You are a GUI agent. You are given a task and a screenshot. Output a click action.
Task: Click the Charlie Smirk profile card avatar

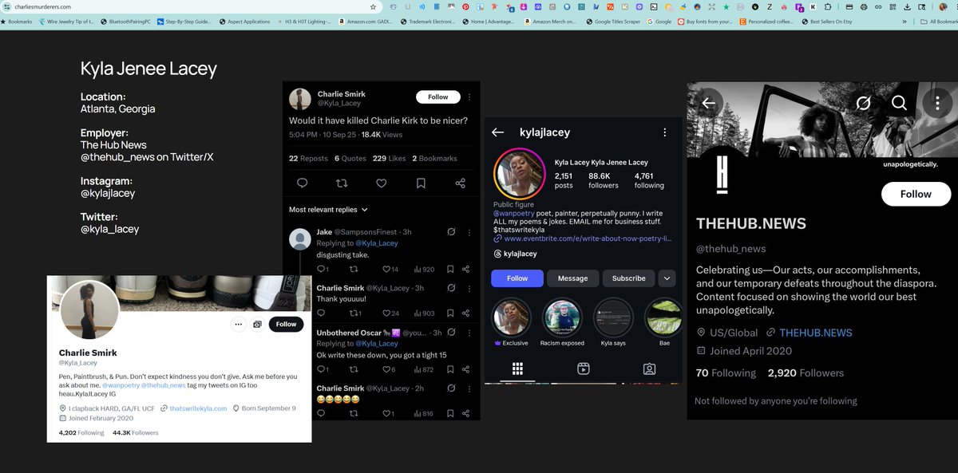click(89, 309)
